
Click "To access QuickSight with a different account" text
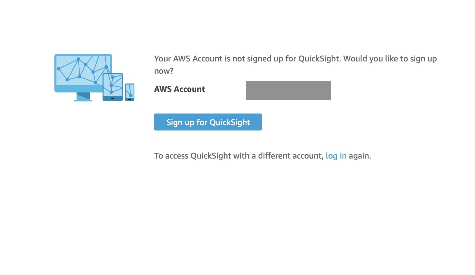pyautogui.click(x=238, y=156)
